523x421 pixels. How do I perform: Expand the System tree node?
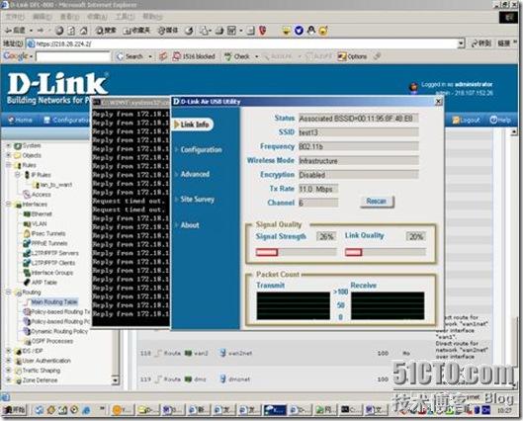pyautogui.click(x=9, y=145)
